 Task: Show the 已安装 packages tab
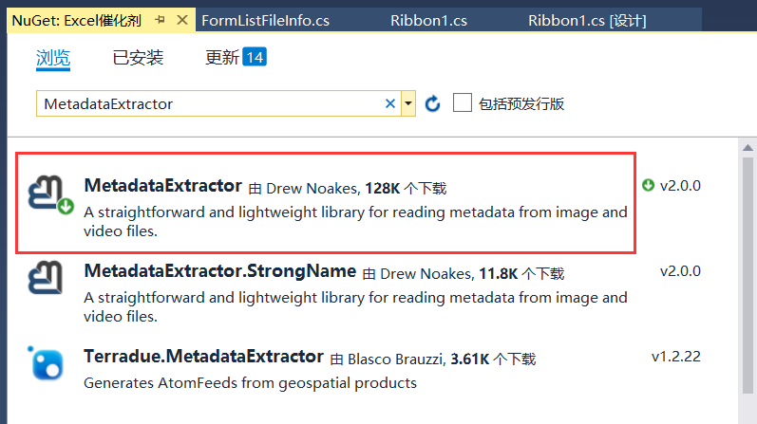point(138,58)
